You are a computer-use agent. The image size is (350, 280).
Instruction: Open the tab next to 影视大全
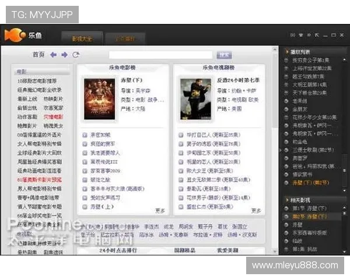click(x=125, y=39)
